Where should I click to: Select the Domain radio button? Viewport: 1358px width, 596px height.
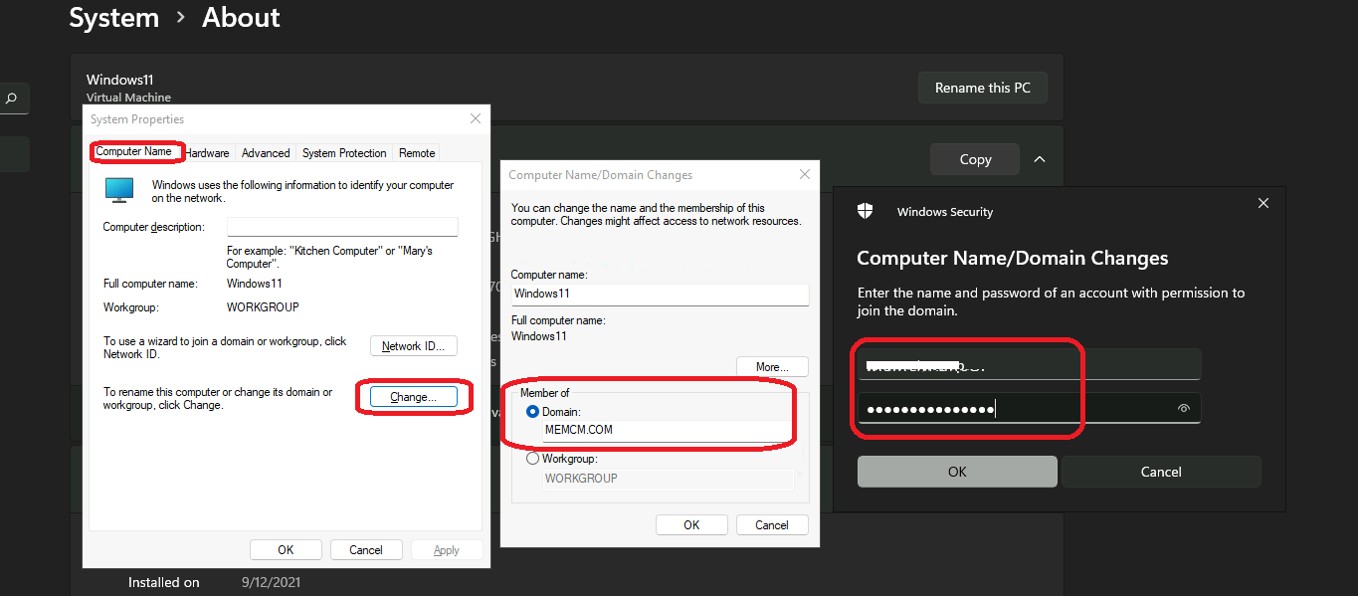tap(533, 412)
